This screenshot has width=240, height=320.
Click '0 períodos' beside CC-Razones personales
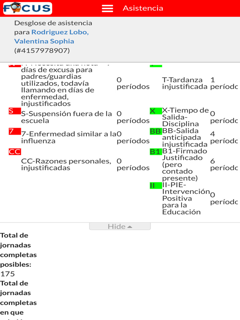click(133, 164)
